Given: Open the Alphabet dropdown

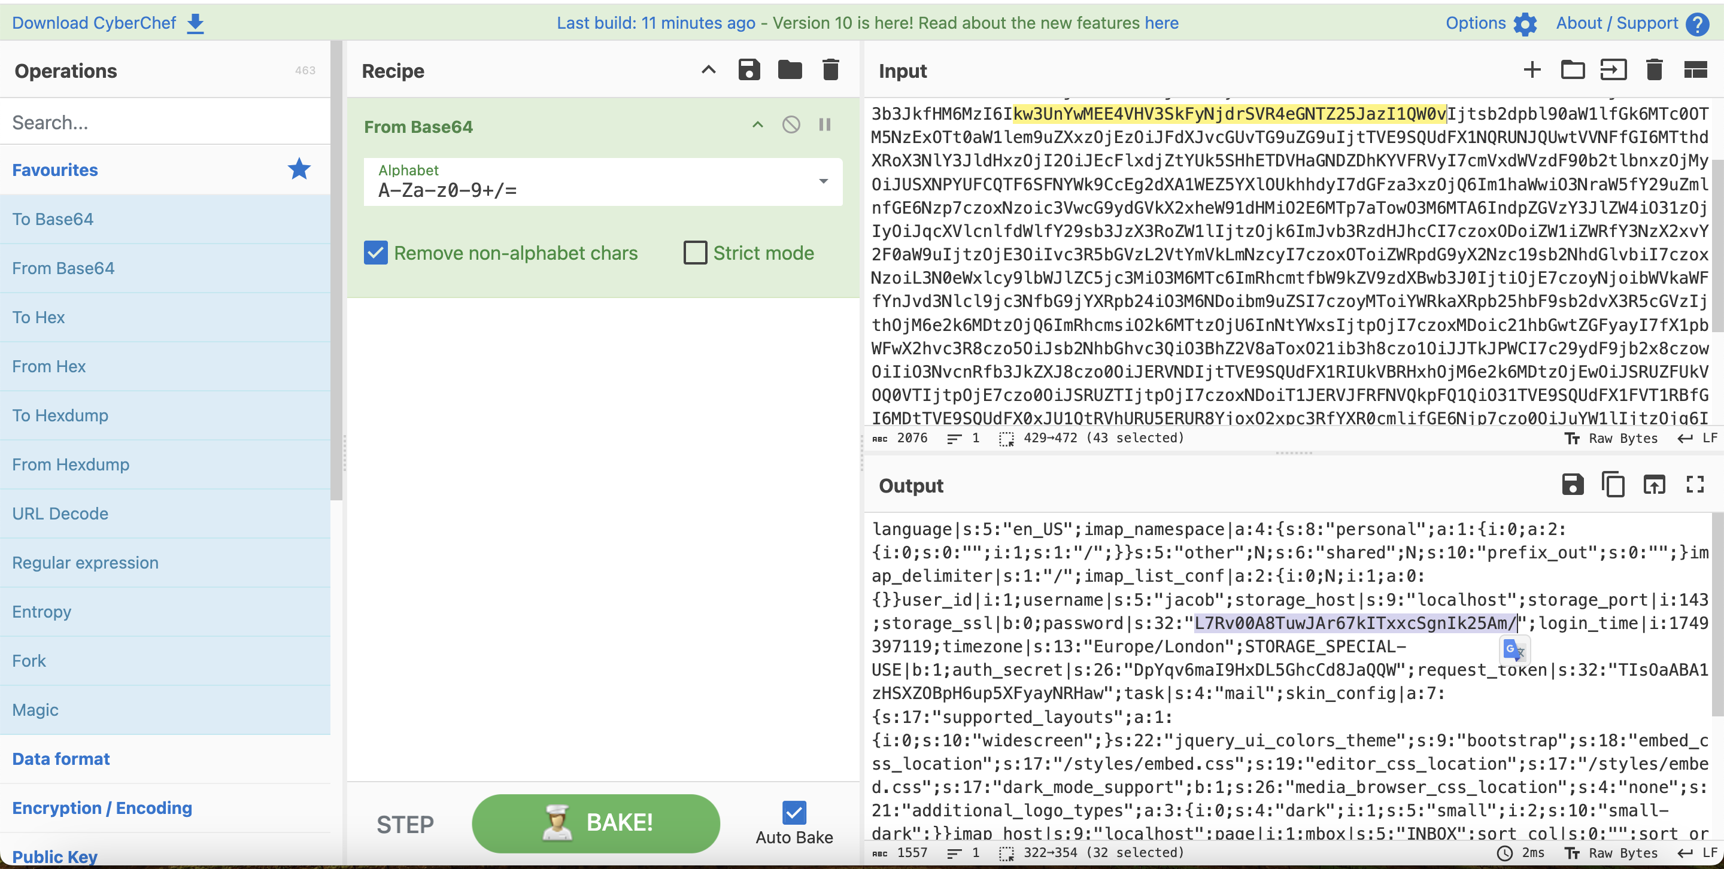Looking at the screenshot, I should (x=823, y=181).
